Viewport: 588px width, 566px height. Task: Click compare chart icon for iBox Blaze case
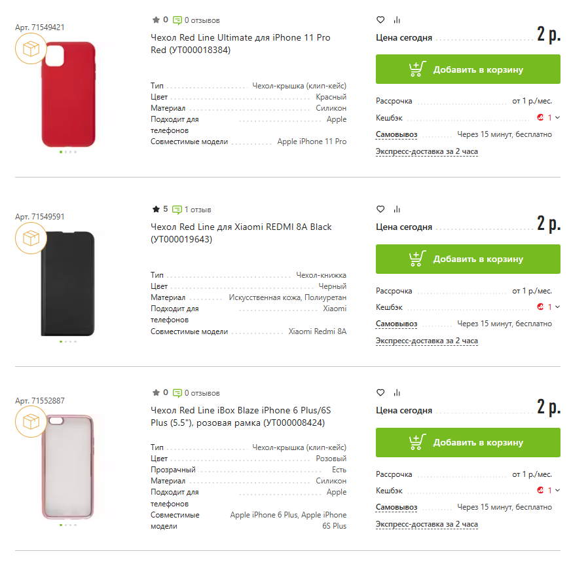397,392
